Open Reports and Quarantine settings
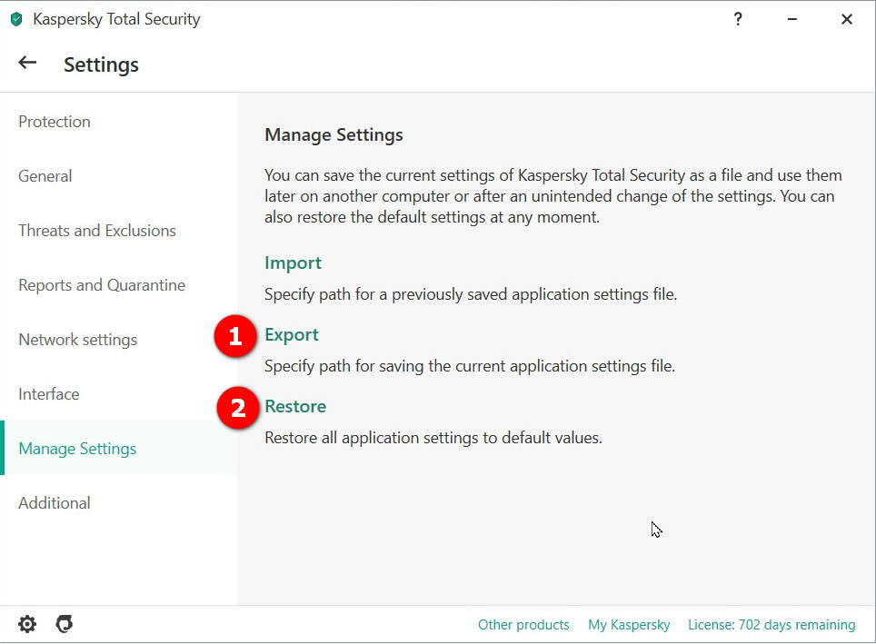This screenshot has width=876, height=644. 102,285
